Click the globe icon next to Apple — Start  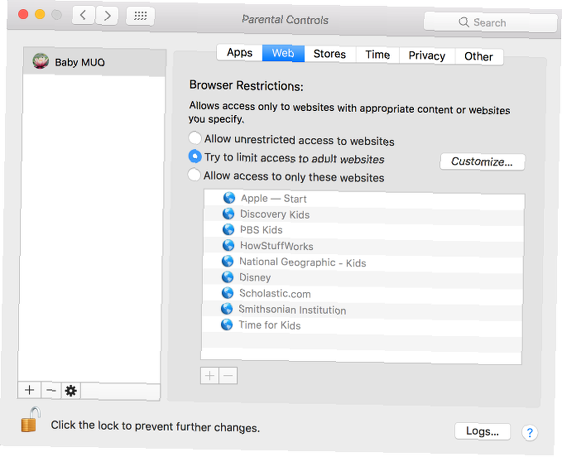click(x=229, y=198)
